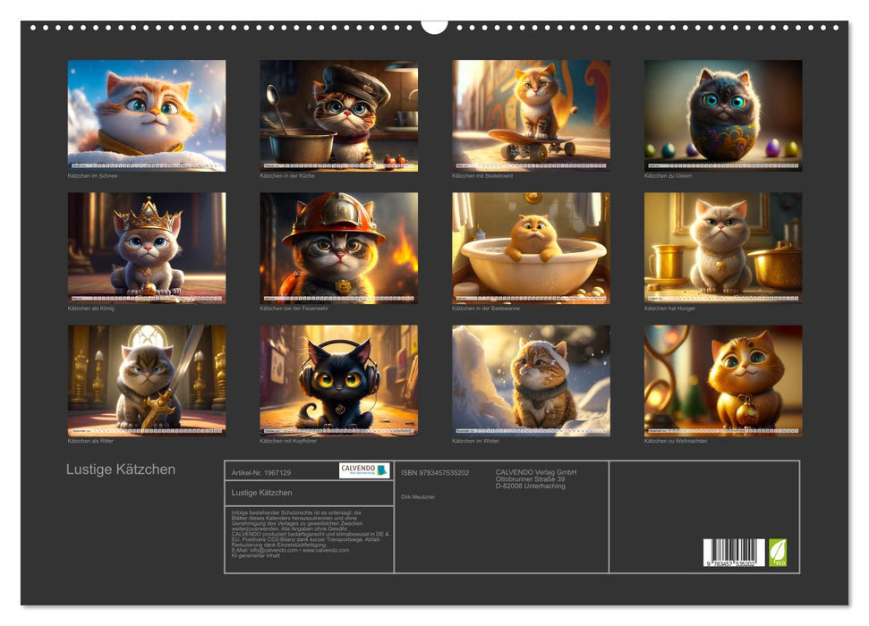This screenshot has height=626, width=869.
Task: Click the large Lustige Kätzchen title
Action: pyautogui.click(x=121, y=469)
